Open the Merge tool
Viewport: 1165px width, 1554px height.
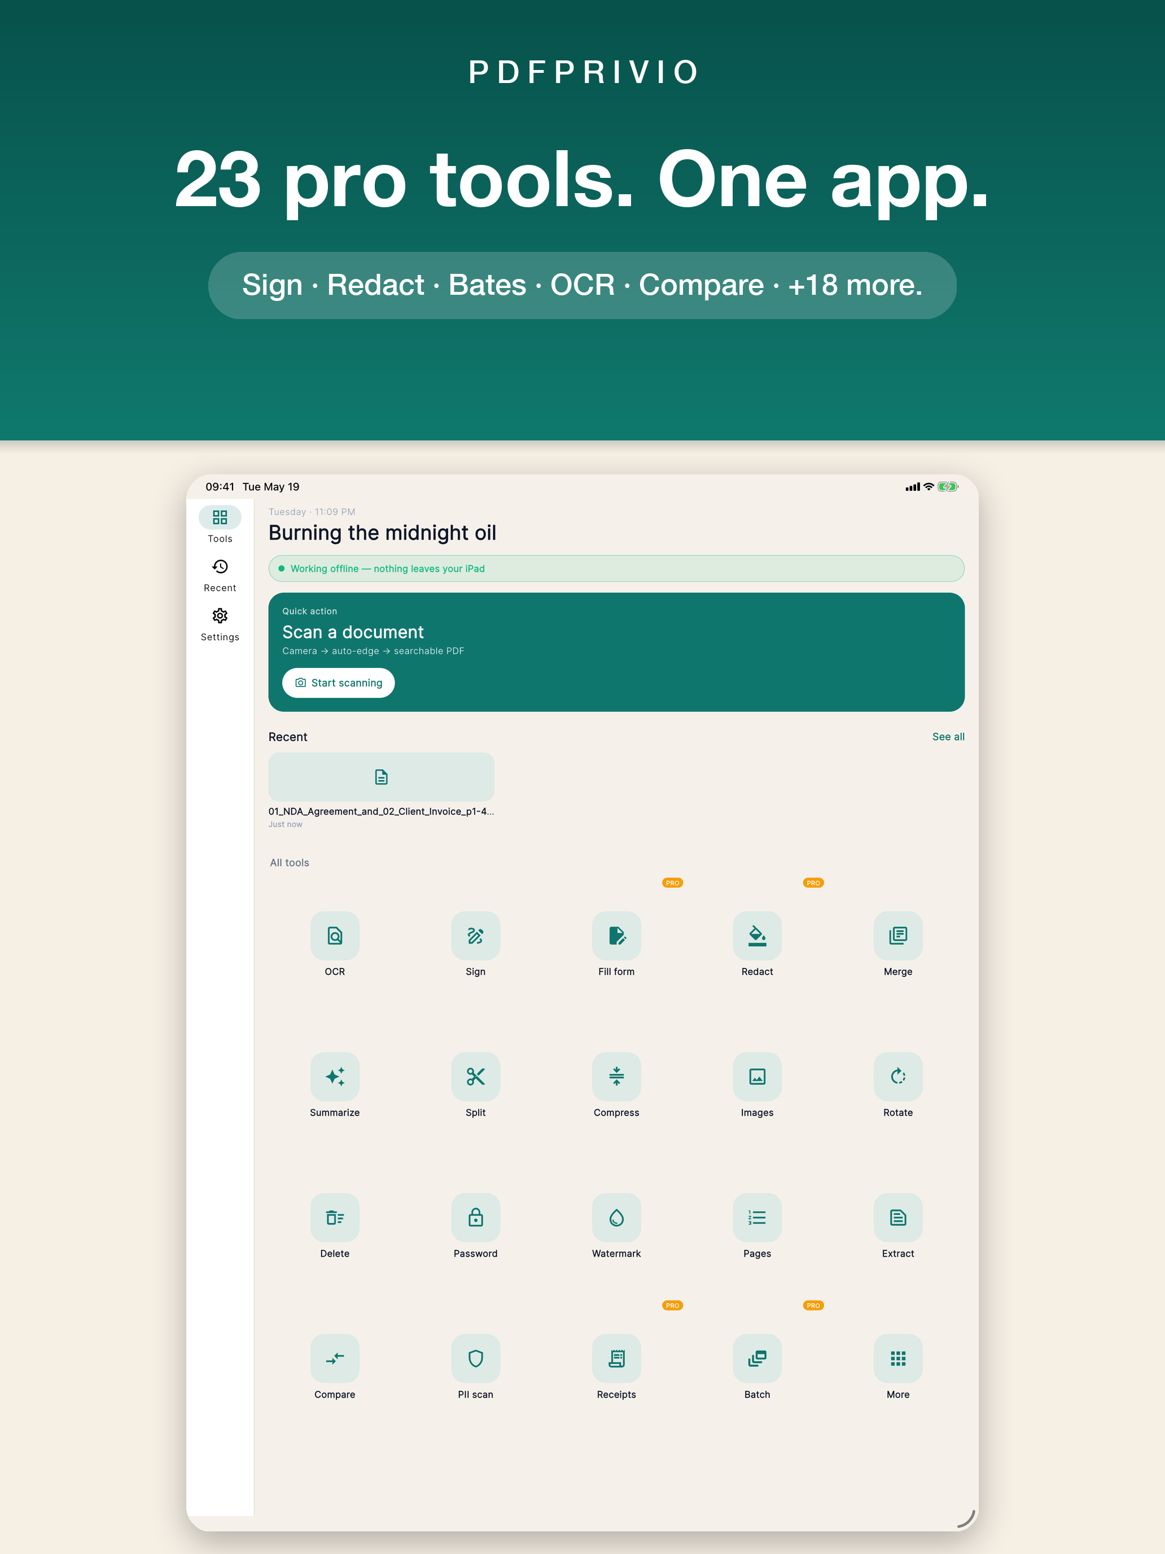(x=898, y=936)
